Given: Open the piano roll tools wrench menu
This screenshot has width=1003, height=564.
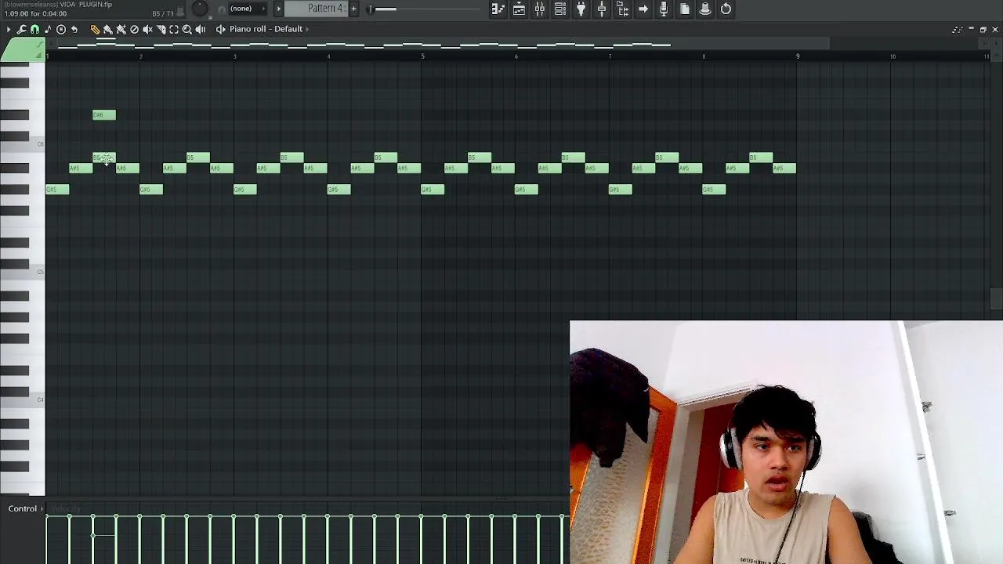Looking at the screenshot, I should pyautogui.click(x=22, y=29).
